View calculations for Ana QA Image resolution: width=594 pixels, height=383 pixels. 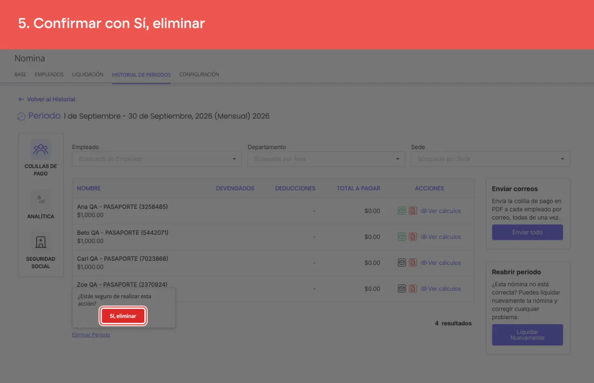click(x=441, y=211)
